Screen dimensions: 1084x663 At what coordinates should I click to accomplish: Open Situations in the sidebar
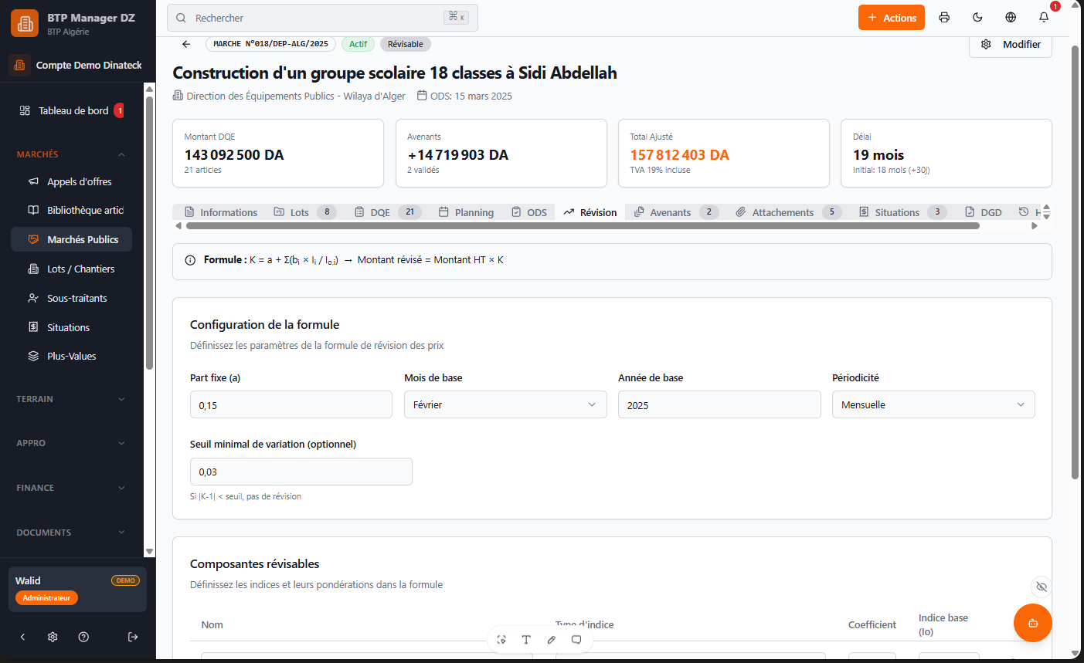click(x=71, y=327)
